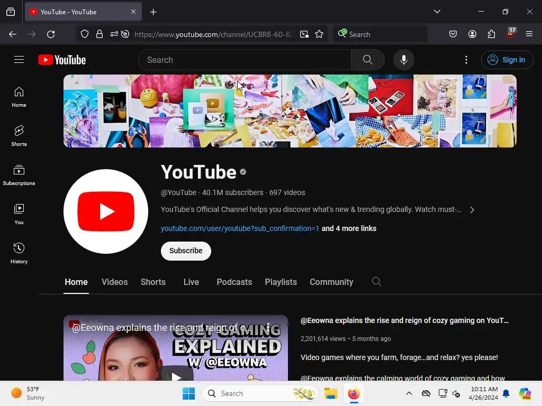Play the Cozy Gaming Explained video thumbnail

[176, 348]
